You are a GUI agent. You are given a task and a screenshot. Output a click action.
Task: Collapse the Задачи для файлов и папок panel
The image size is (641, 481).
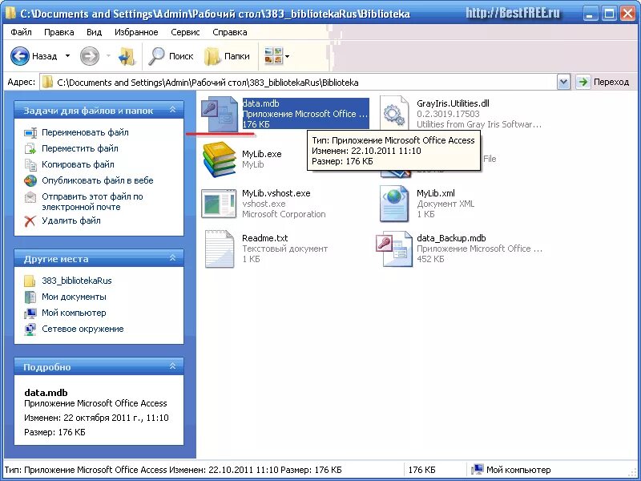(x=172, y=110)
